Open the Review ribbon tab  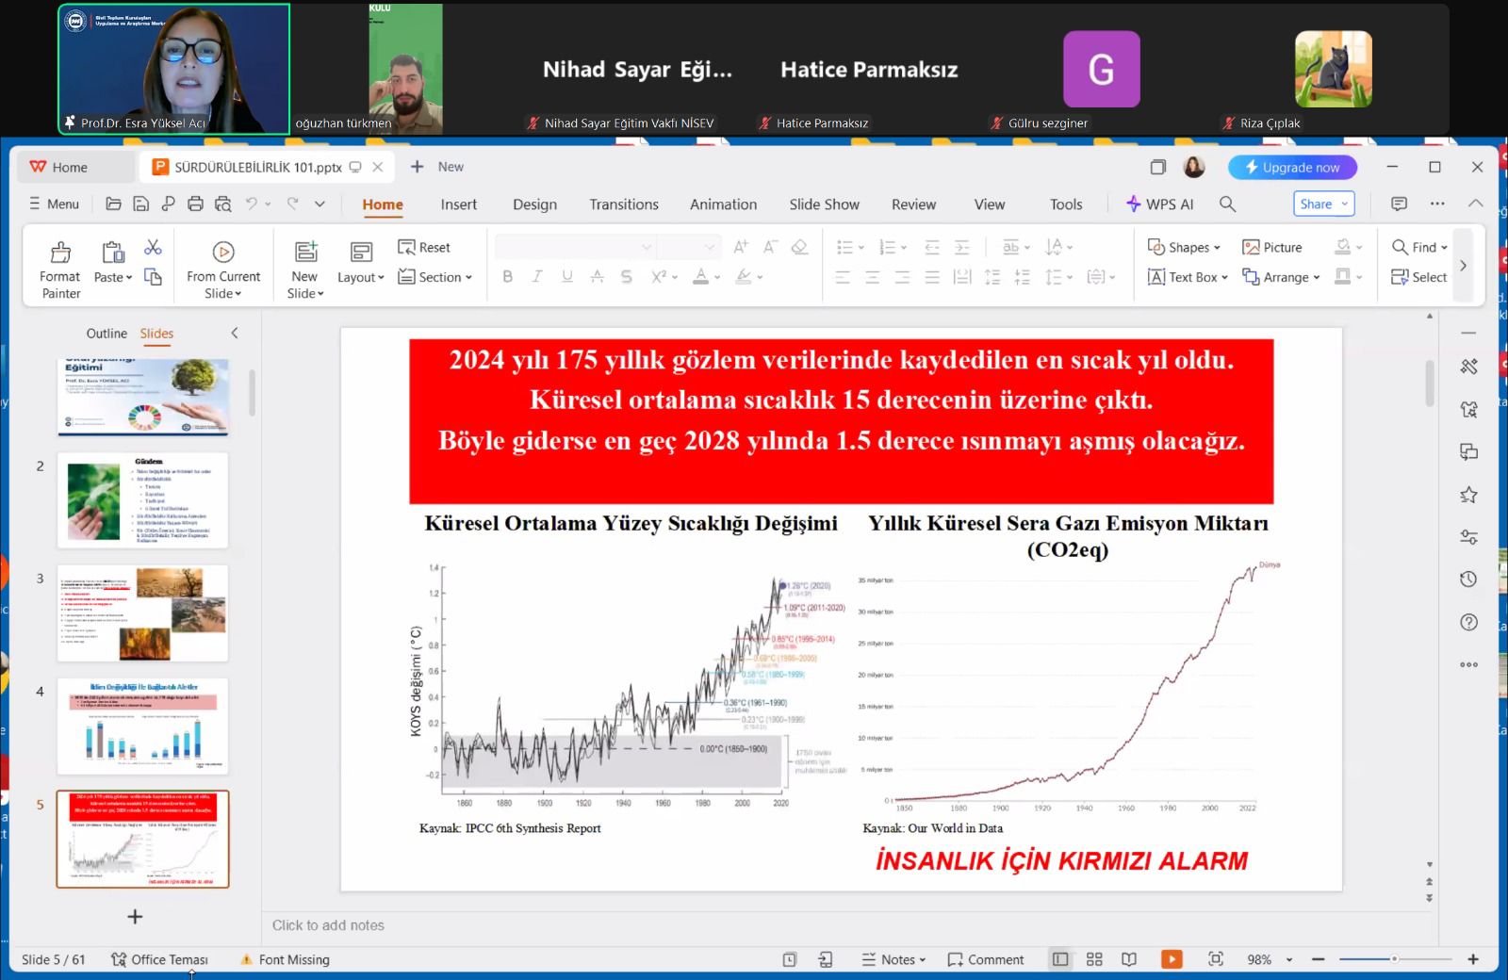coord(913,204)
